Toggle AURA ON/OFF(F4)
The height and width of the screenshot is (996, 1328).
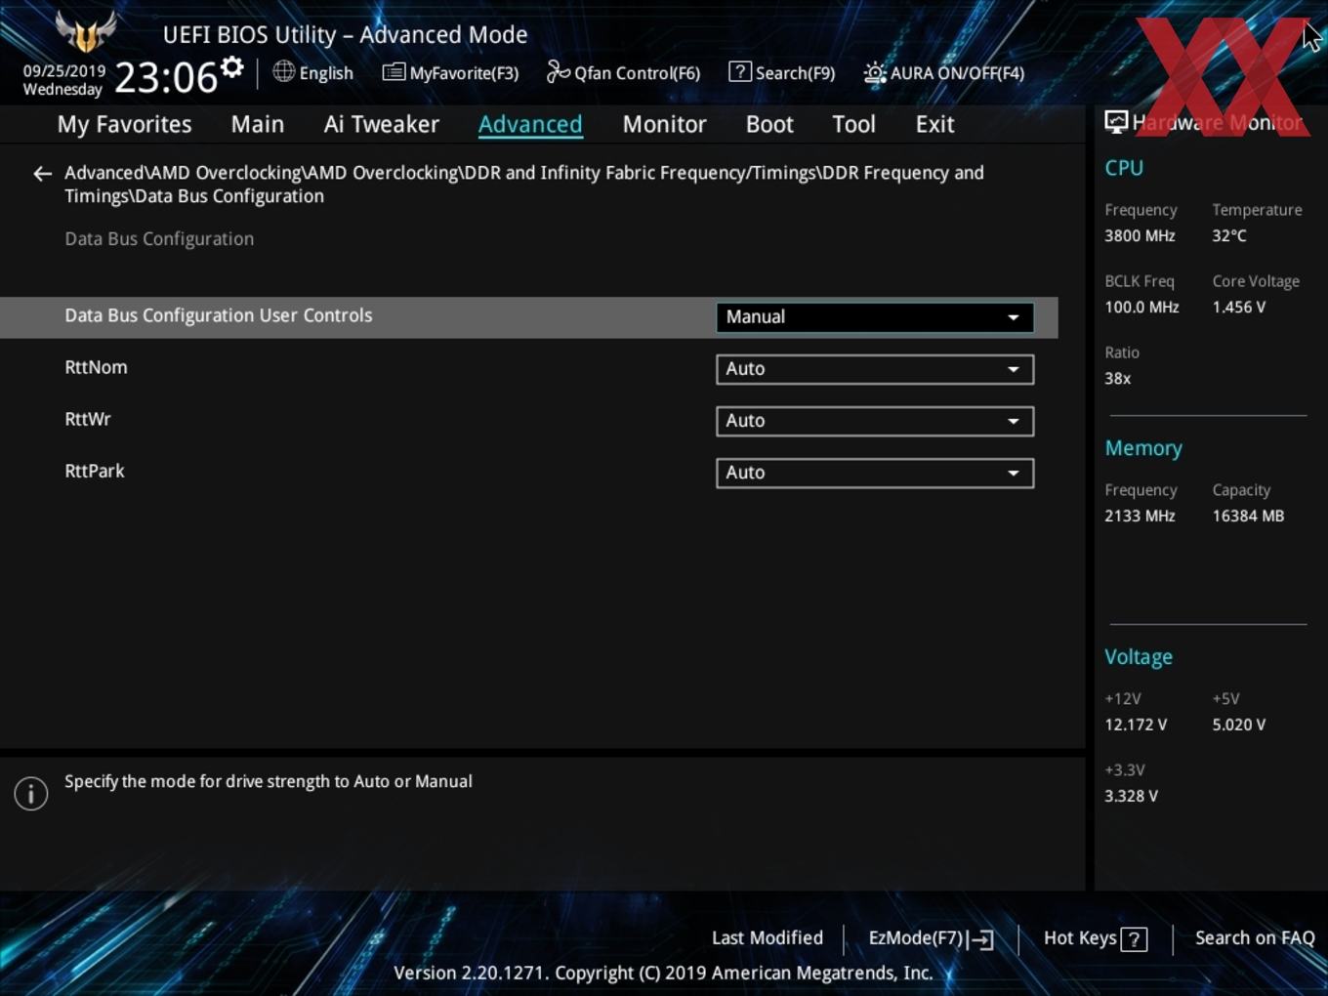click(x=944, y=72)
